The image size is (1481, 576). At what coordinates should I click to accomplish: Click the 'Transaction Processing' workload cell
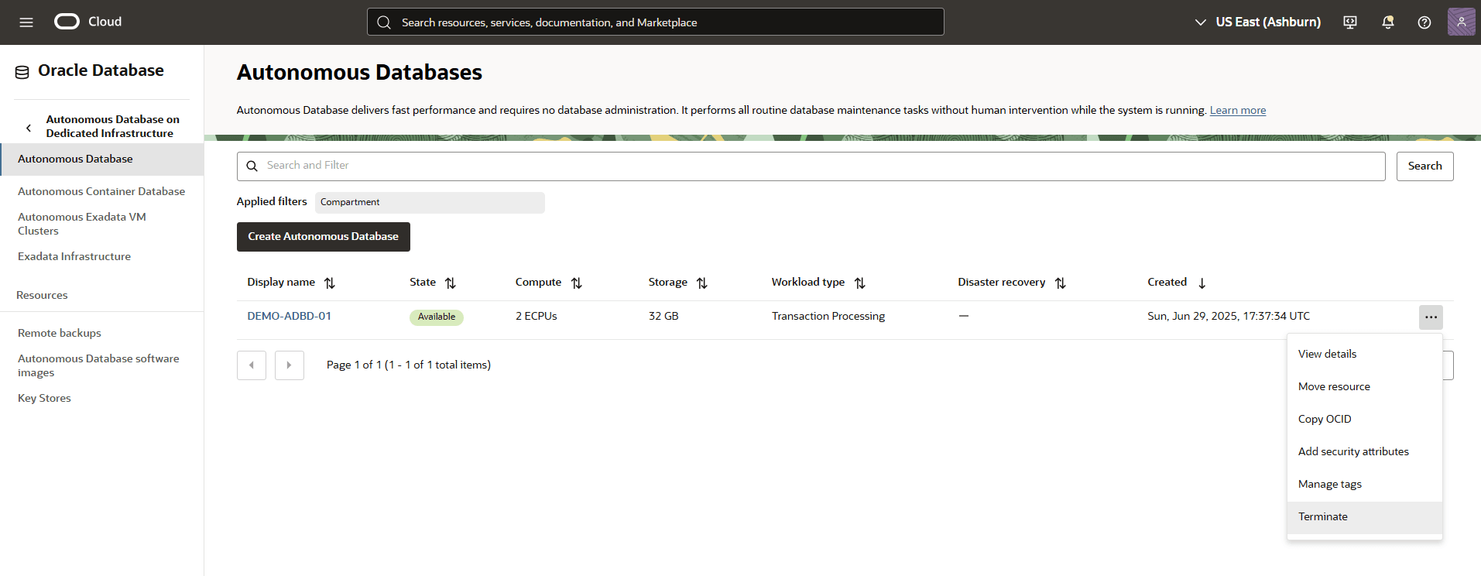[828, 316]
